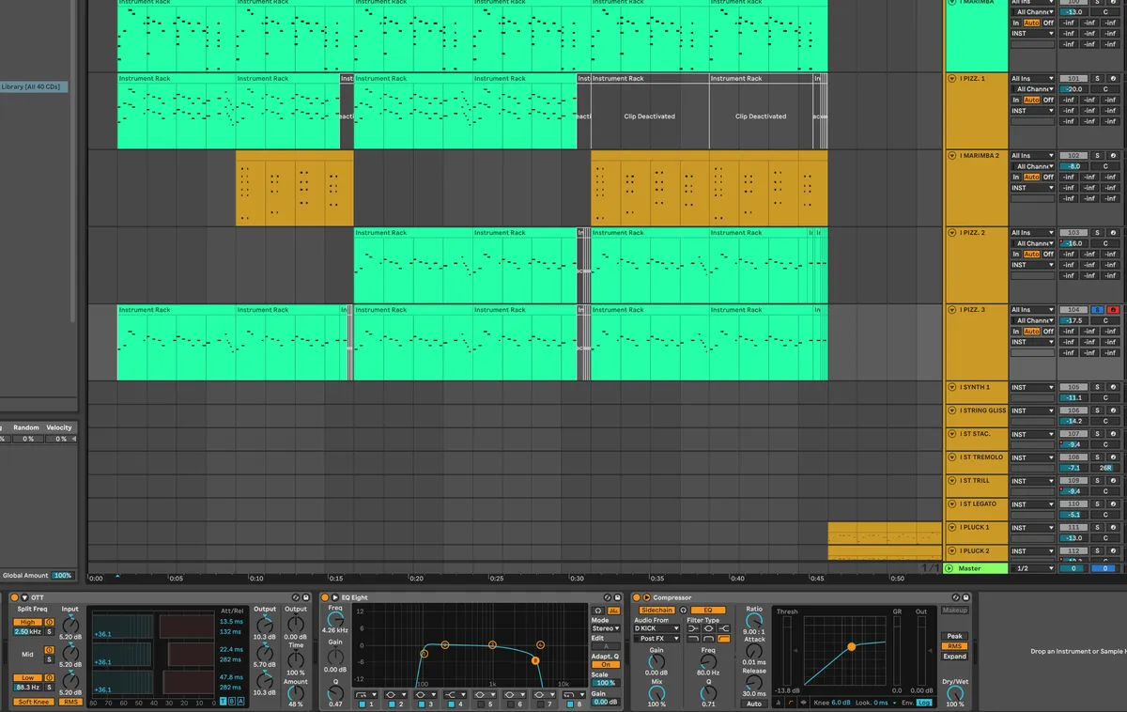The image size is (1127, 712).
Task: Set I MARIMBA 2 monitor to In
Action: (x=1016, y=177)
